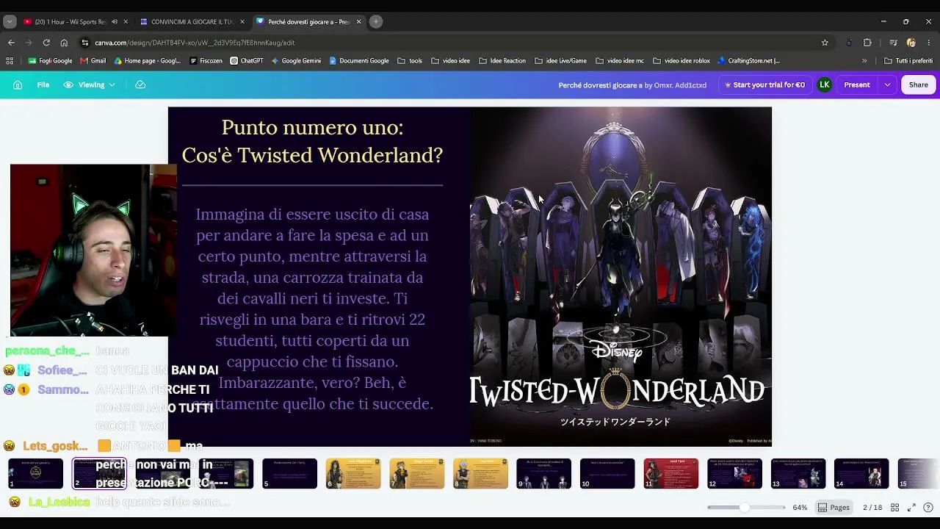Add a new browser tab
This screenshot has height=529, width=940.
[x=376, y=22]
